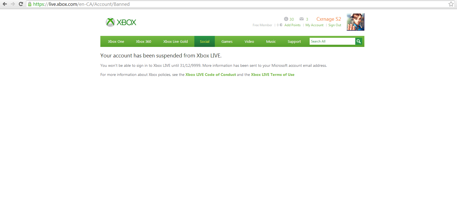Click the XBOX wordmark text
Screen dimensions: 457x207
(x=126, y=22)
